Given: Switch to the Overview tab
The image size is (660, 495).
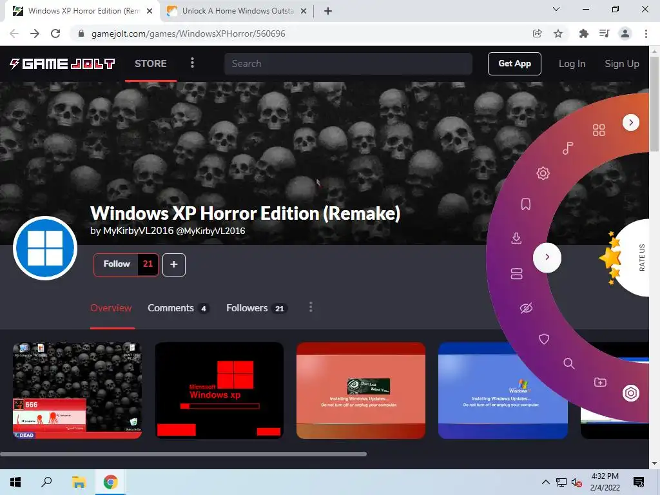Looking at the screenshot, I should [111, 308].
